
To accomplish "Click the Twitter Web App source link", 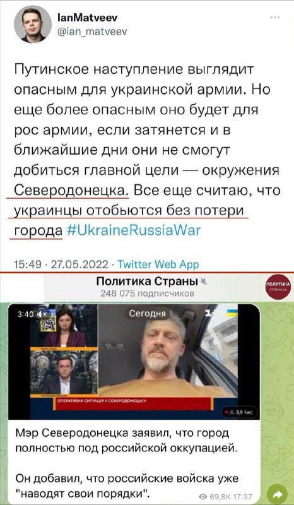I will click(x=157, y=264).
